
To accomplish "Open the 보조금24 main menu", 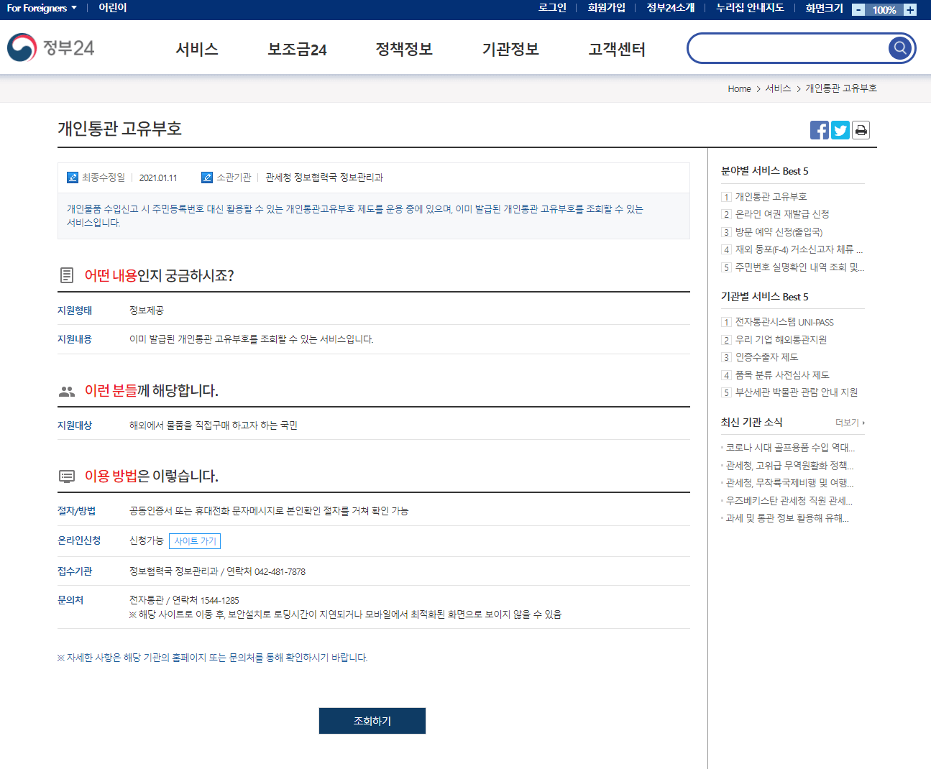I will 297,49.
